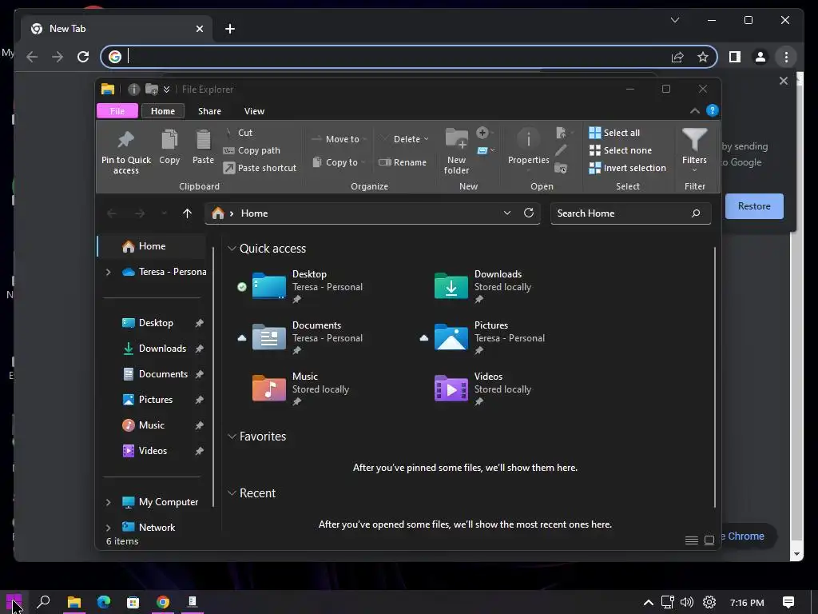Click the title bar properties info icon
Viewport: 818px width, 614px height.
134,90
